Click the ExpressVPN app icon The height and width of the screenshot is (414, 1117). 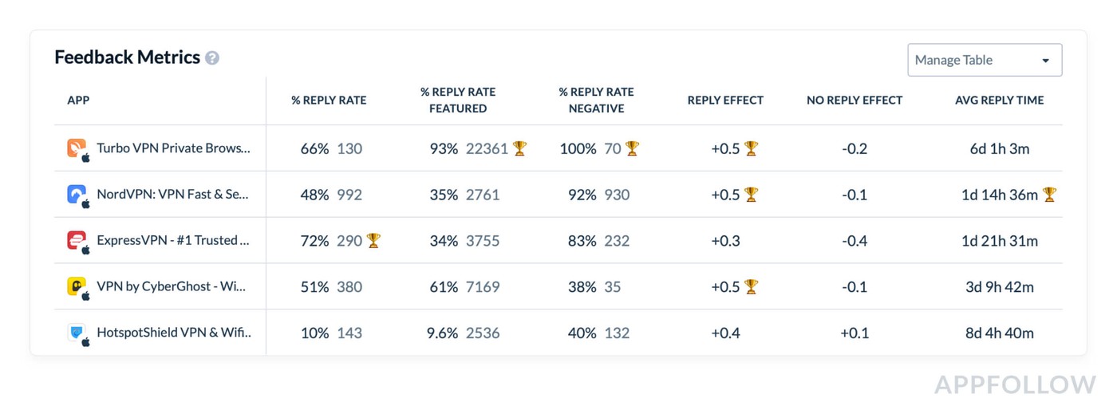click(77, 240)
